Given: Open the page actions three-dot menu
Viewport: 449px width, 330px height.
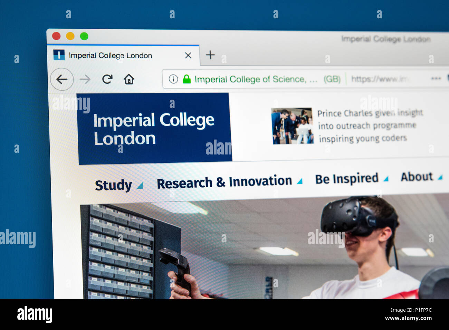Looking at the screenshot, I should pos(436,78).
